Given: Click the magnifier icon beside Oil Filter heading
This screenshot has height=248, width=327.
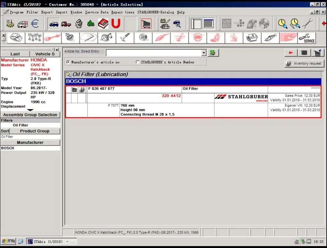Looking at the screenshot, I should click(68, 74).
